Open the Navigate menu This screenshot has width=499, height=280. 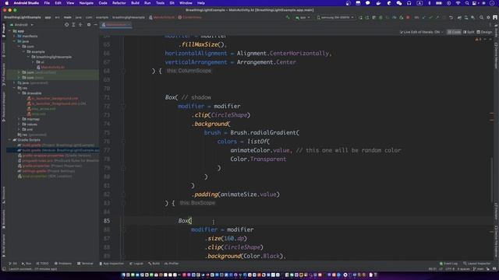click(87, 3)
